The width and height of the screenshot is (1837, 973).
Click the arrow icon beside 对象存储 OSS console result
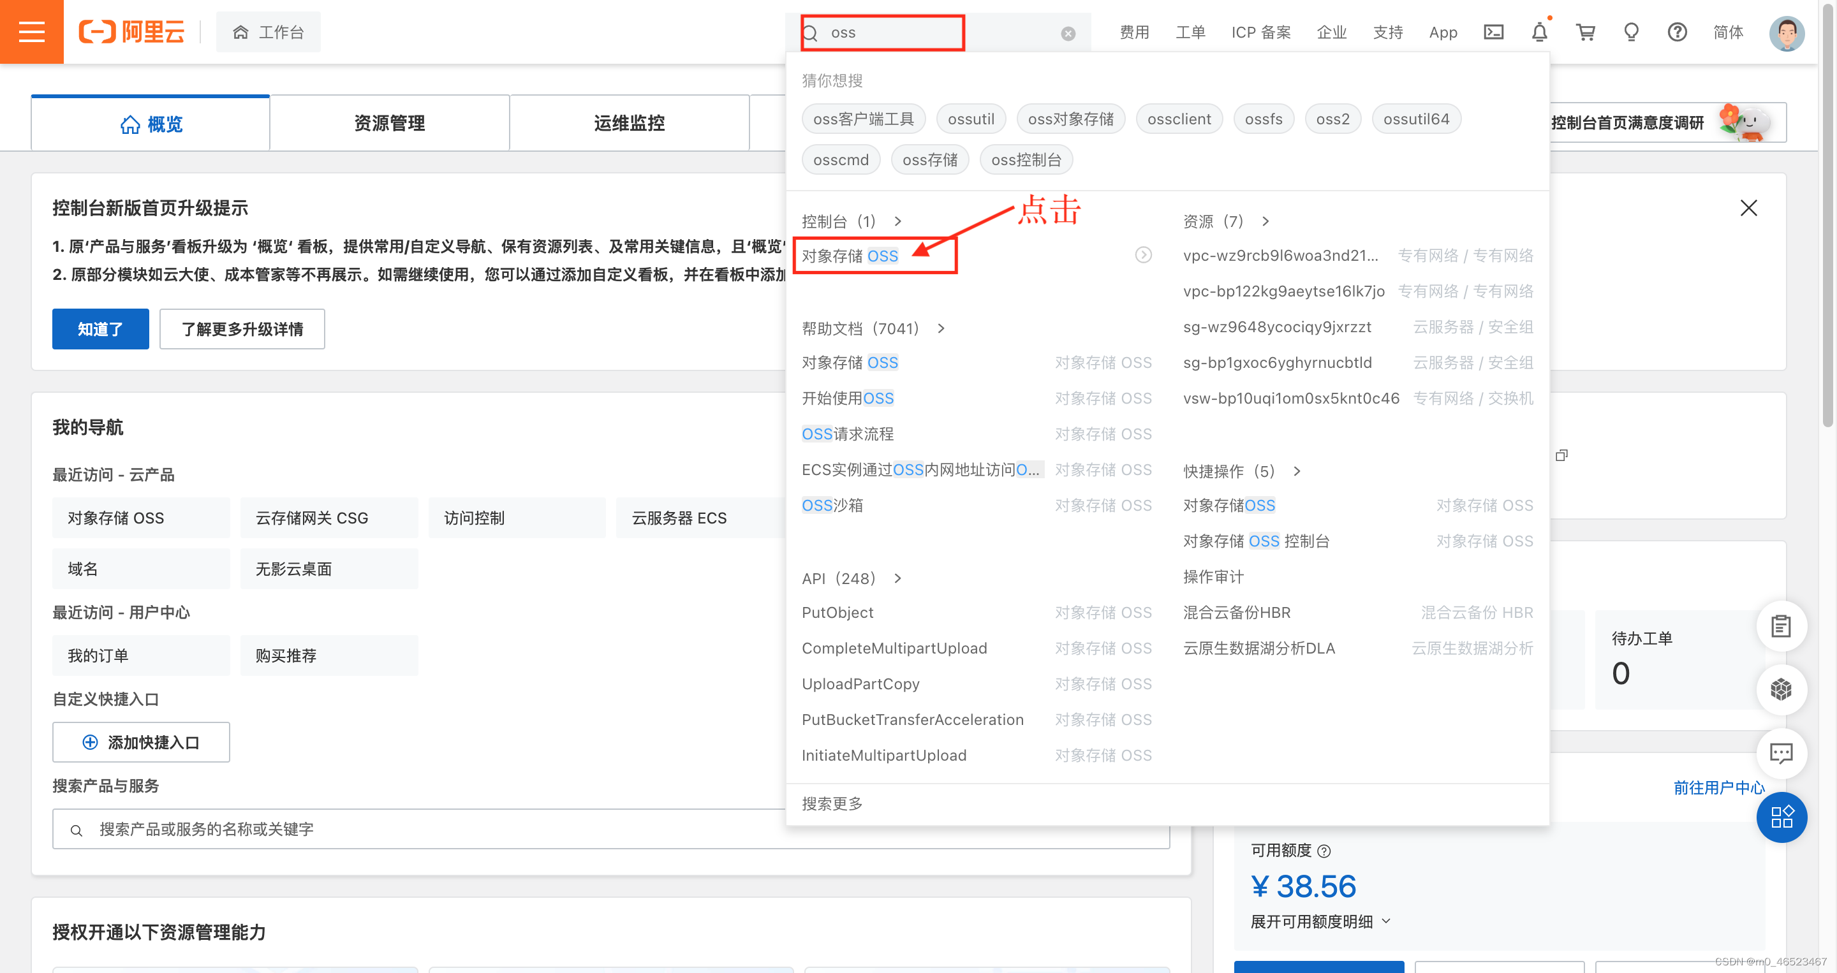(1143, 255)
